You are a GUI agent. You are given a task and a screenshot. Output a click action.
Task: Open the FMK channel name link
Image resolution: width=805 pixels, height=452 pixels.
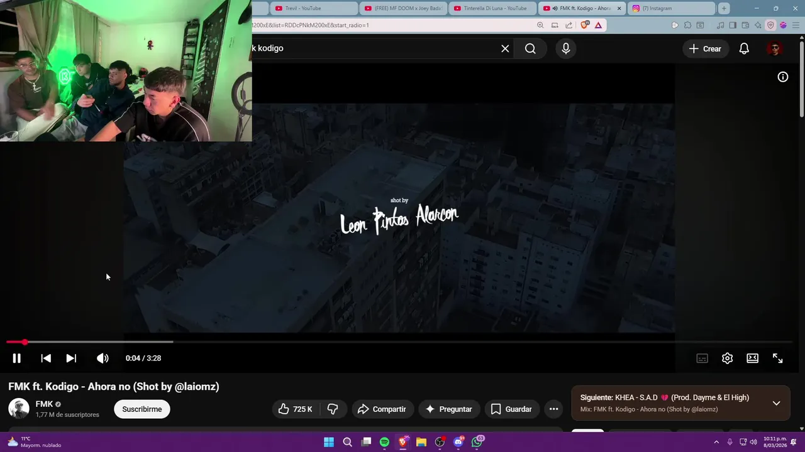[44, 404]
